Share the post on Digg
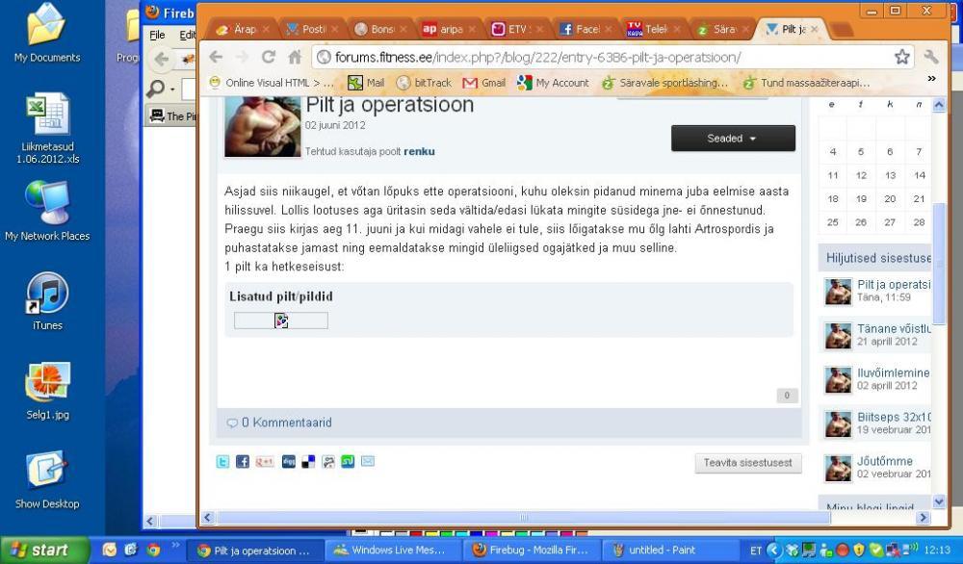963x564 pixels. tap(289, 462)
